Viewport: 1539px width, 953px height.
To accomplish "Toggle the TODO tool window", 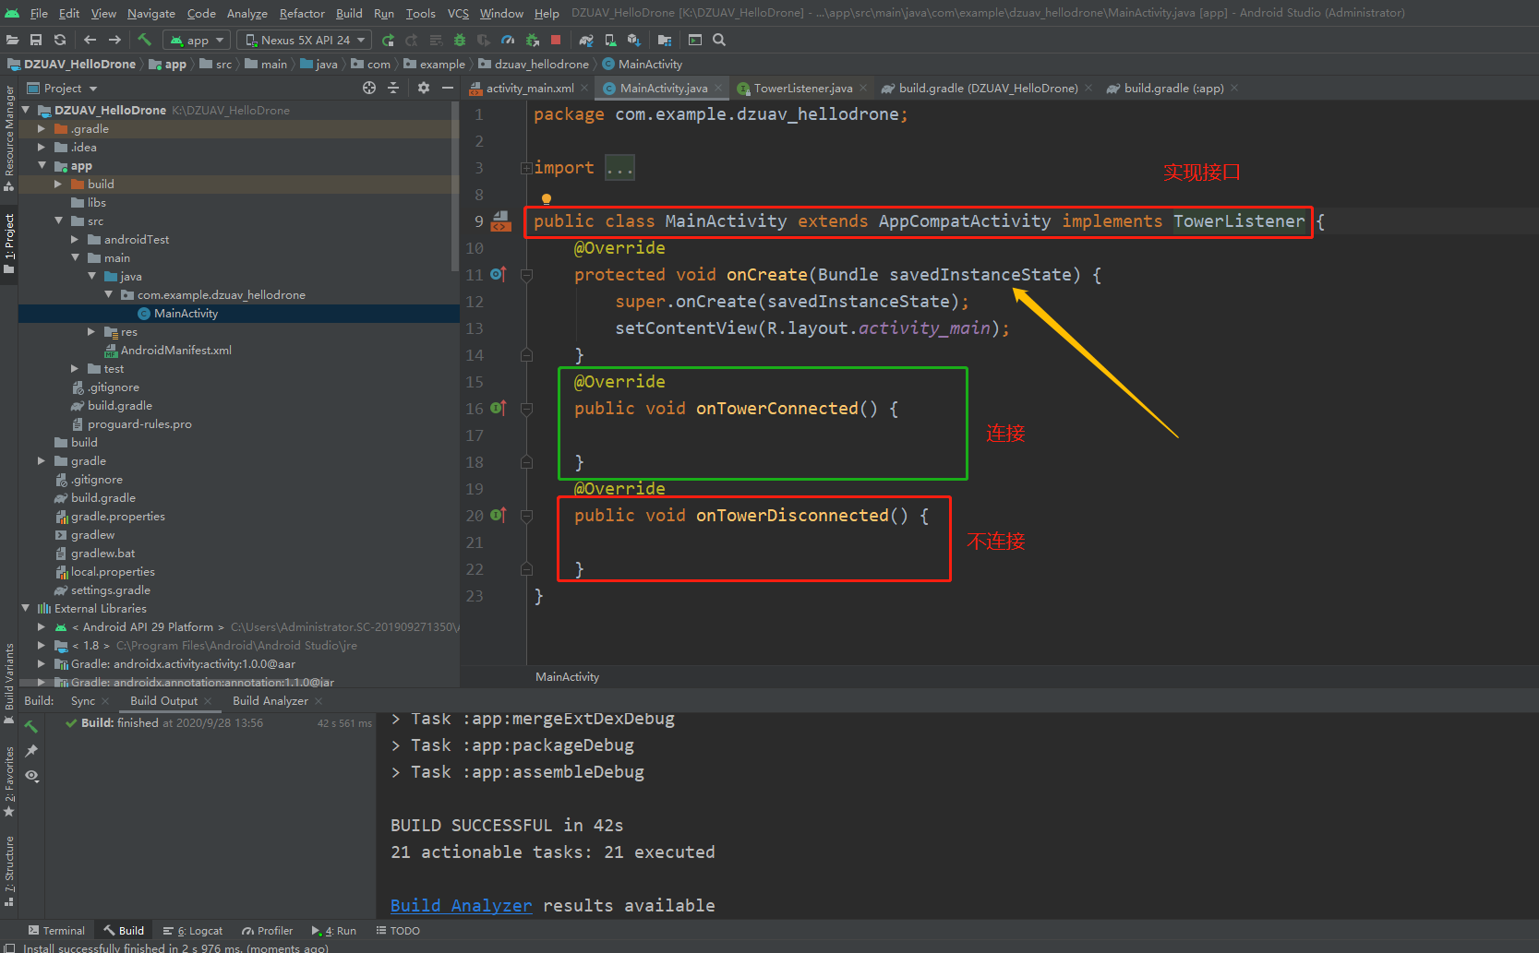I will [x=398, y=931].
